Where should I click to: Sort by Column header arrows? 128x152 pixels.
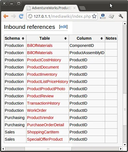(102, 38)
